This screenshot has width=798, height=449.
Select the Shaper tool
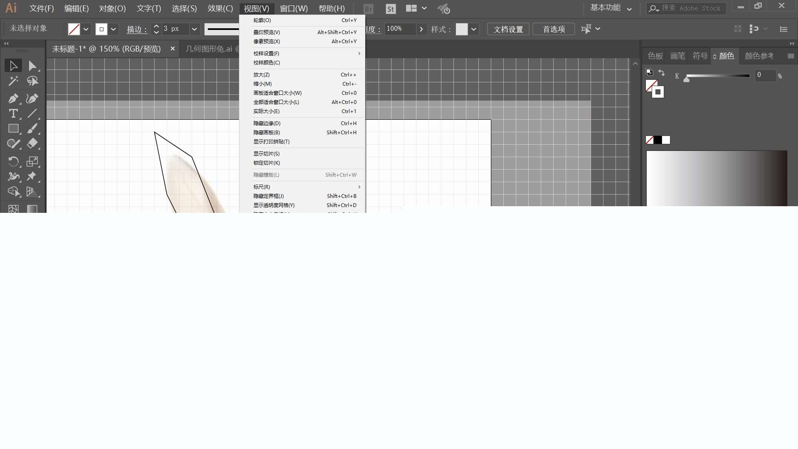click(x=13, y=143)
